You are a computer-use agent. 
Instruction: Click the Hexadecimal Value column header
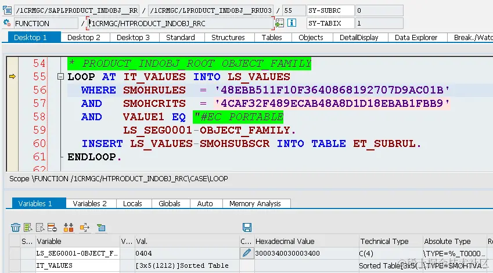click(x=307, y=241)
